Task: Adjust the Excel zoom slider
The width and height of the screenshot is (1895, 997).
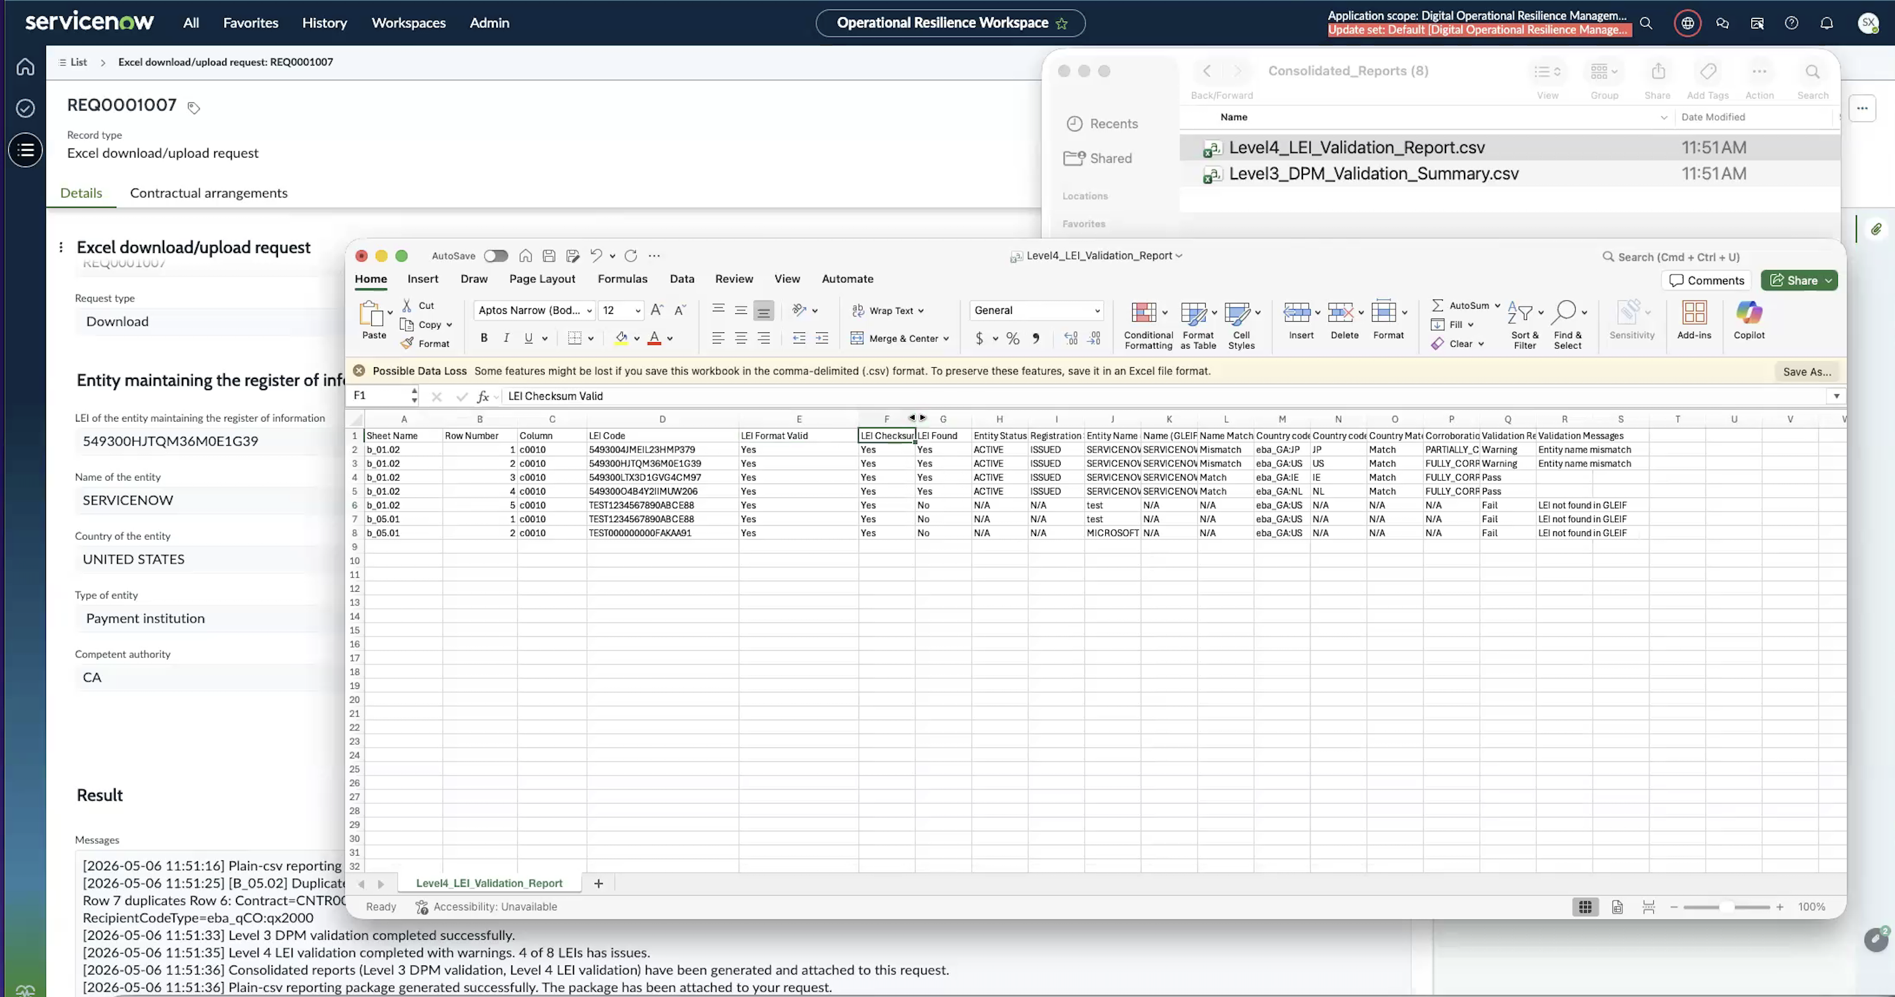Action: click(1727, 907)
